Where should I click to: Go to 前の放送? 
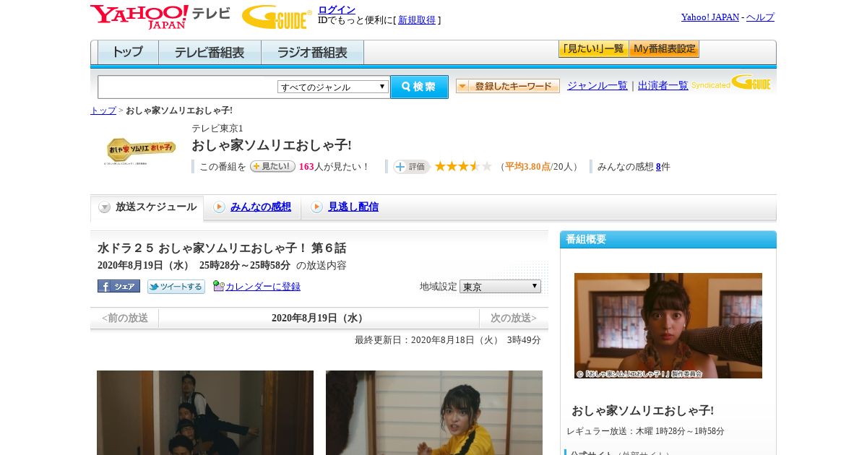pos(125,318)
